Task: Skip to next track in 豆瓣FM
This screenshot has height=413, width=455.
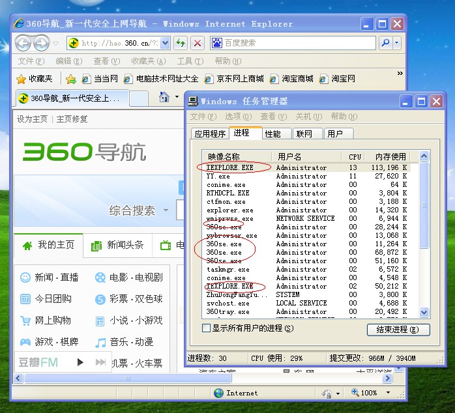Action: tap(100, 362)
